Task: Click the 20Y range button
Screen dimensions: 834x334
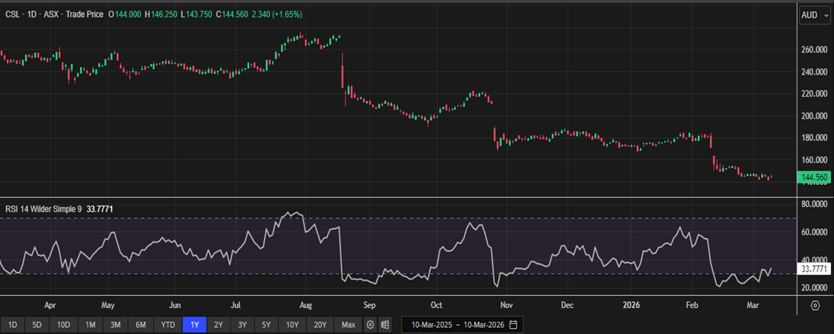Action: pyautogui.click(x=320, y=325)
